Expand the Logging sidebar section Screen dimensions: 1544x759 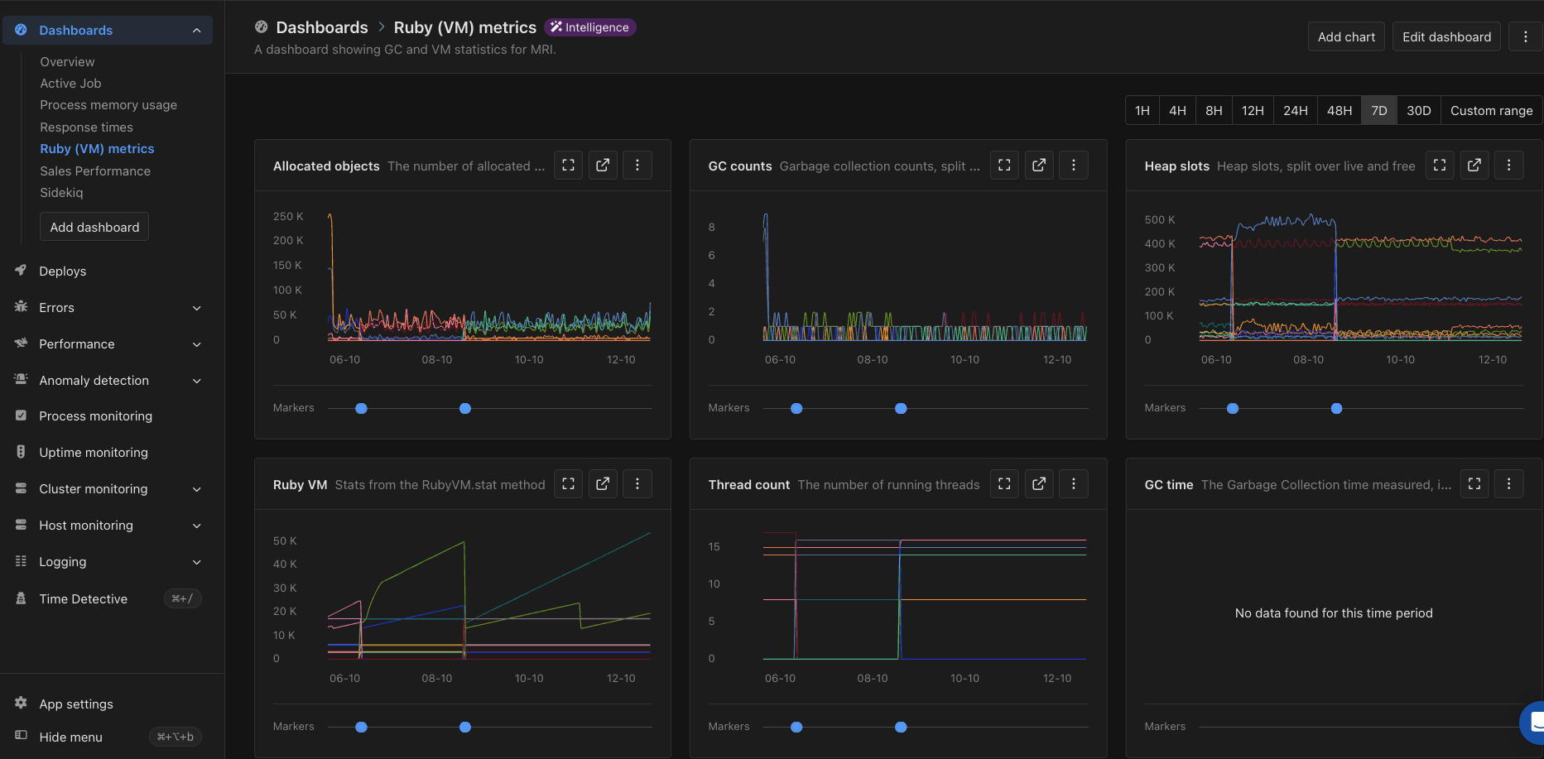coord(197,562)
